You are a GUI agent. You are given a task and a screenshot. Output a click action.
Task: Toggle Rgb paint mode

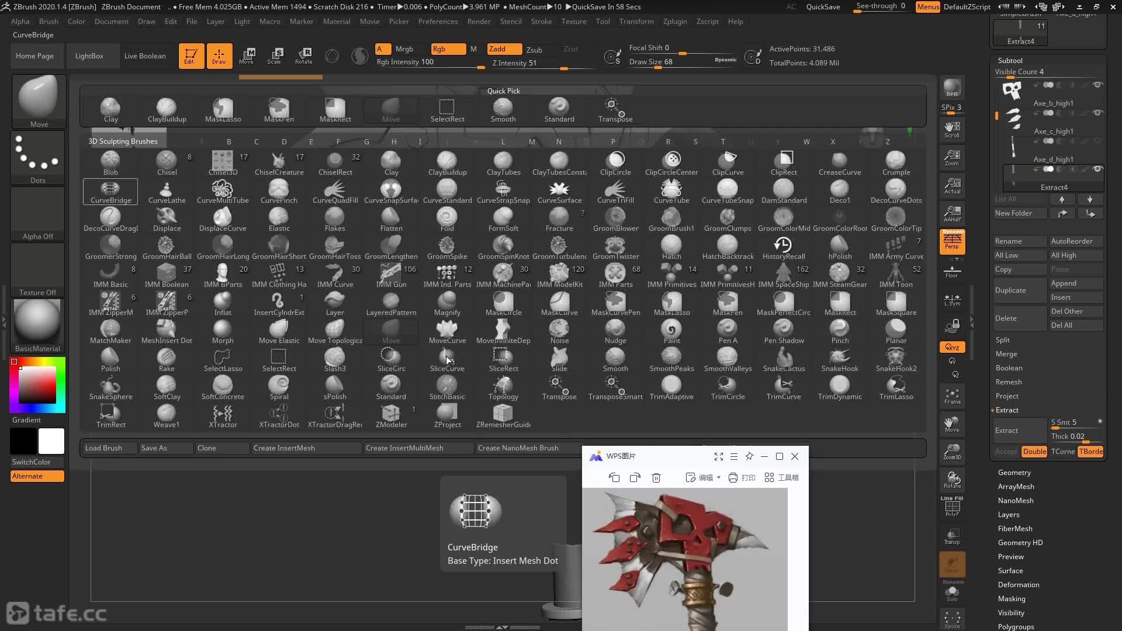coord(448,49)
